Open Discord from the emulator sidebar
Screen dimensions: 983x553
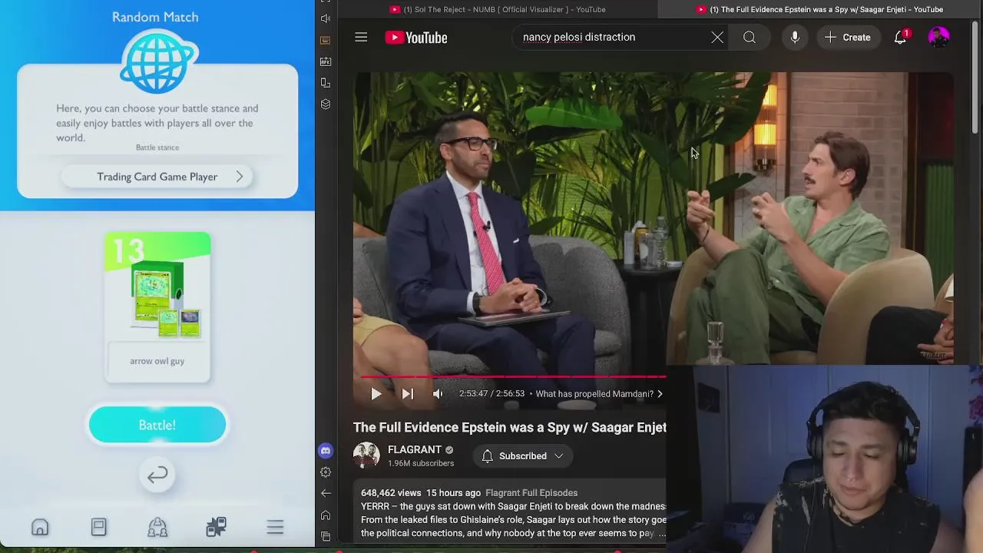pyautogui.click(x=326, y=451)
